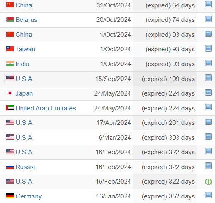Click screenshot icon in 31/Oct/2024 China row
215x203 pixels.
point(208,4)
